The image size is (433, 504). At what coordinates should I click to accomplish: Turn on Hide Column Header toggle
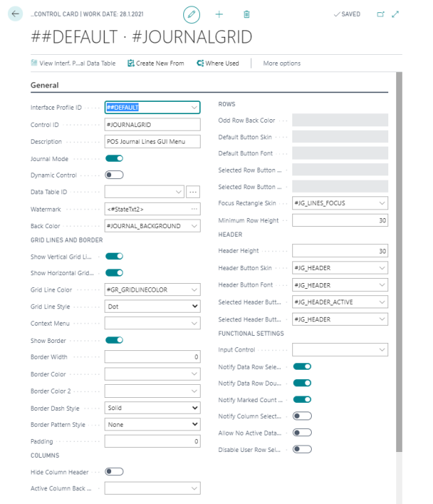click(114, 472)
